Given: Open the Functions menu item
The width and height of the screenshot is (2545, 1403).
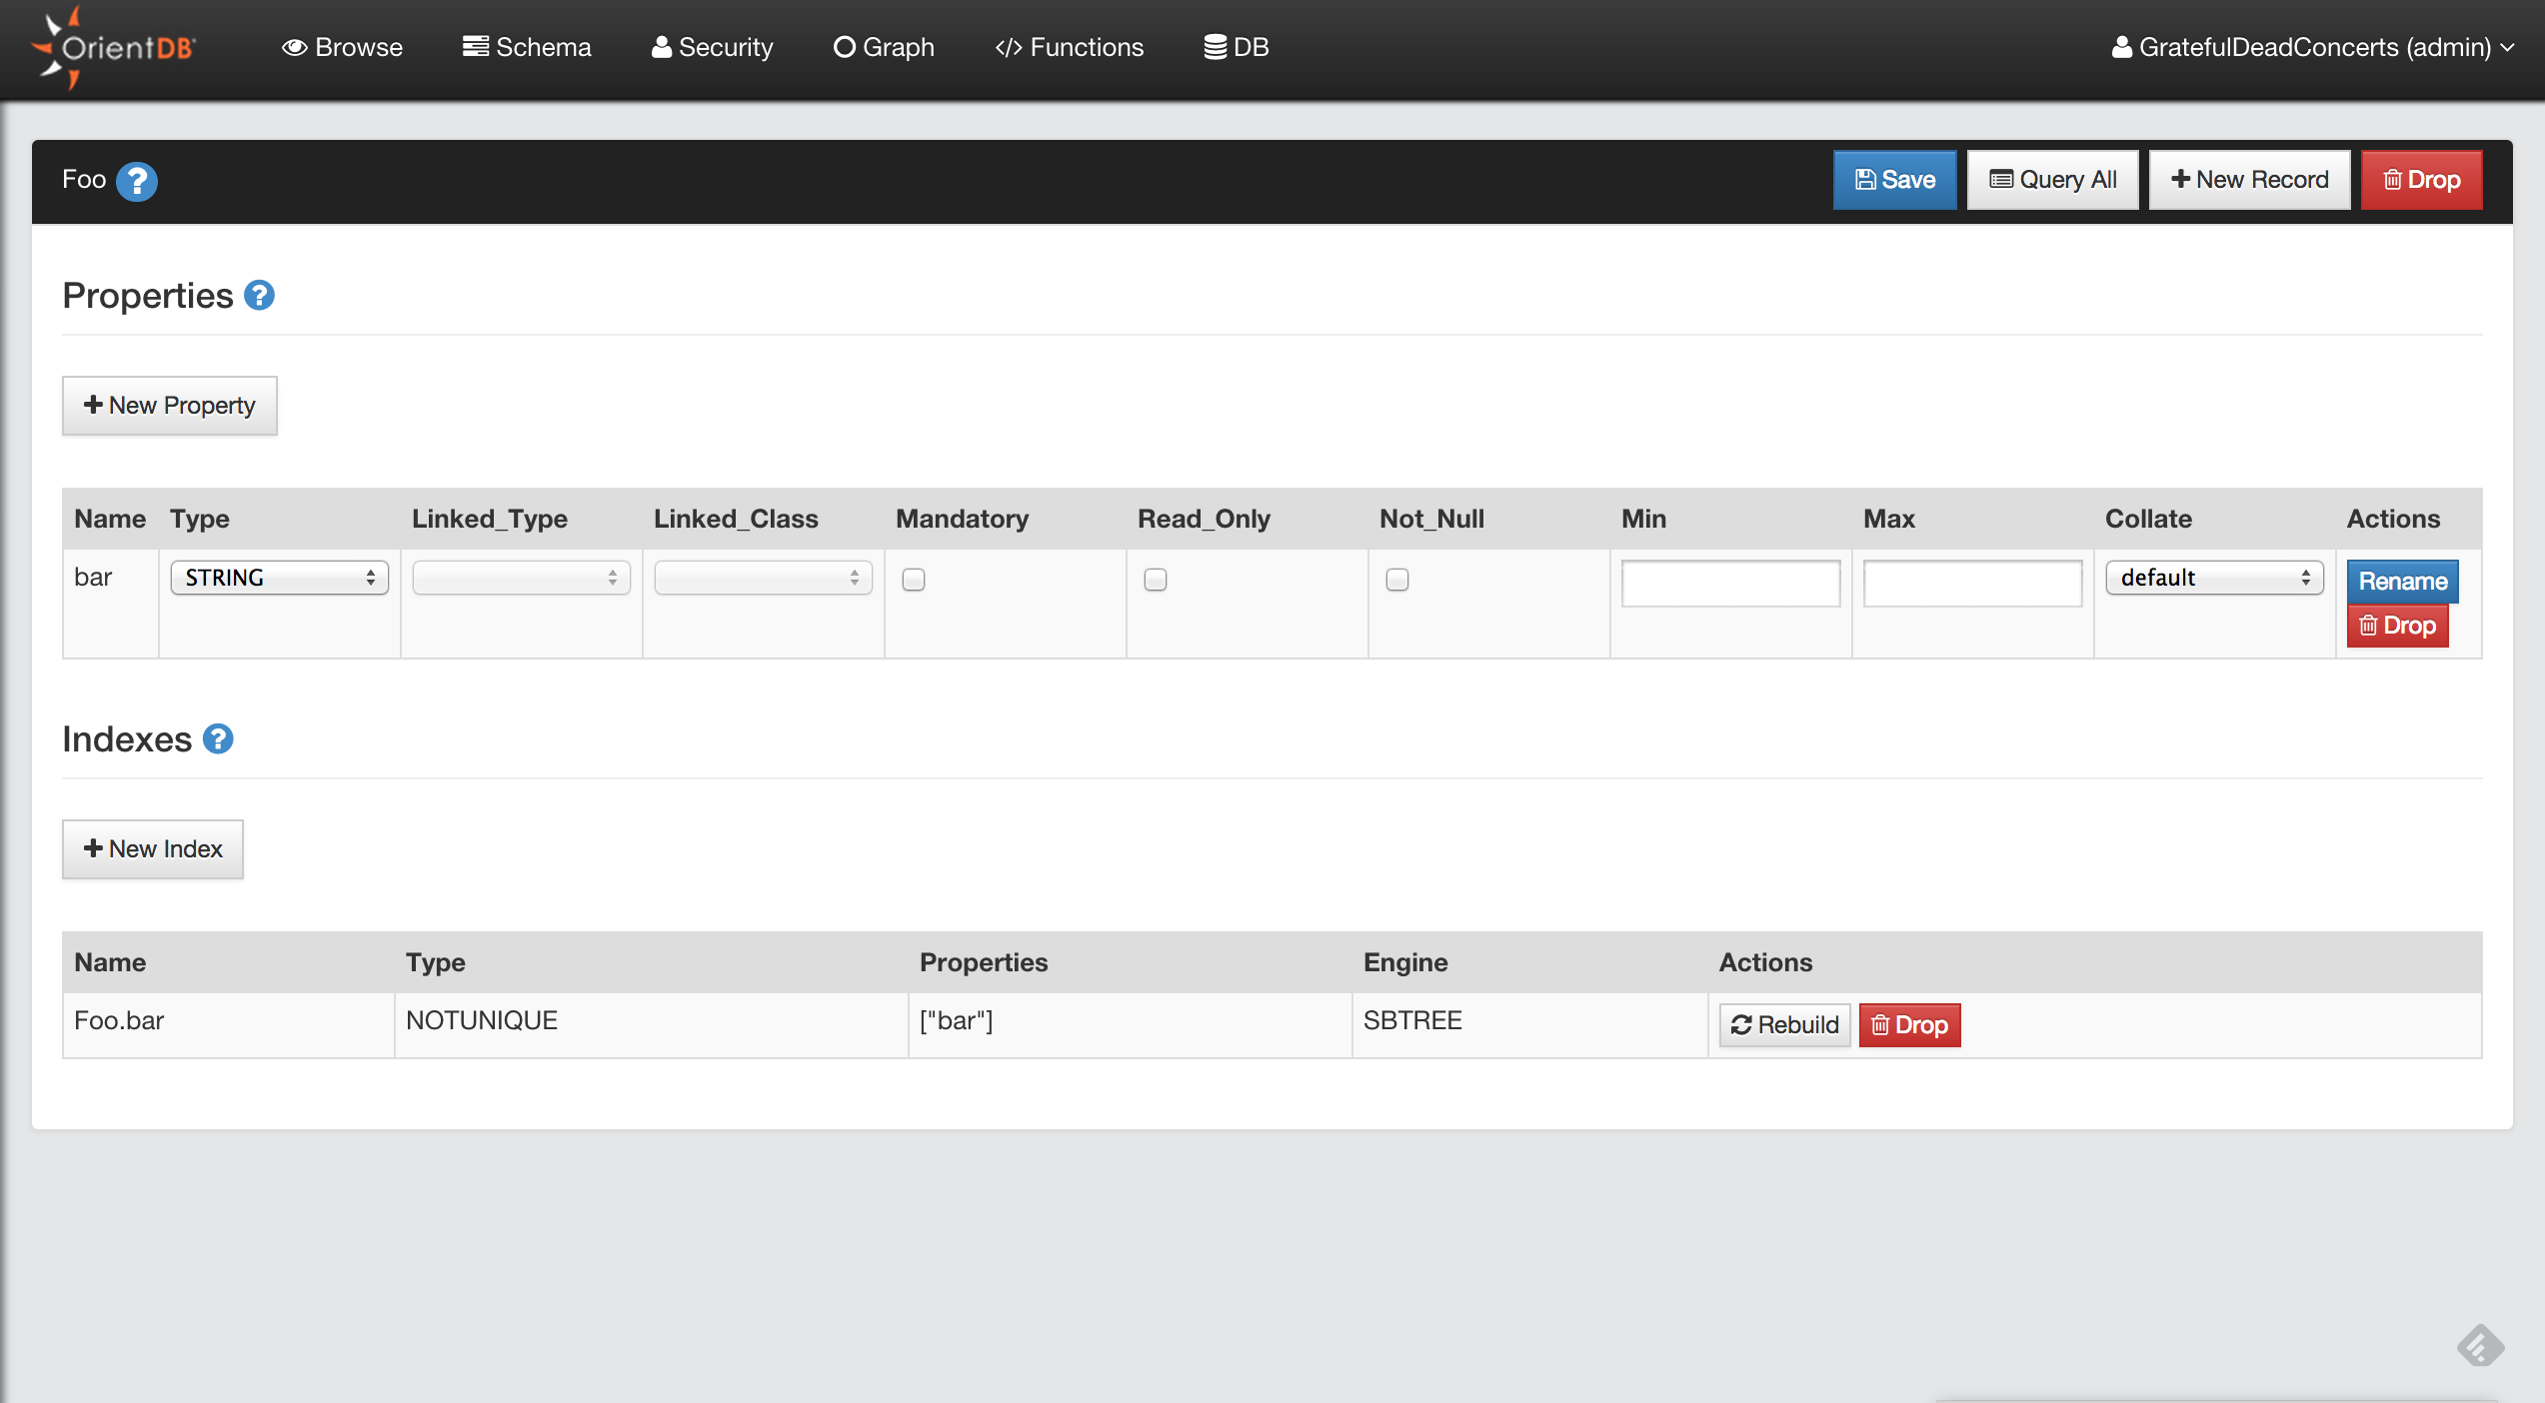Looking at the screenshot, I should (x=1069, y=47).
